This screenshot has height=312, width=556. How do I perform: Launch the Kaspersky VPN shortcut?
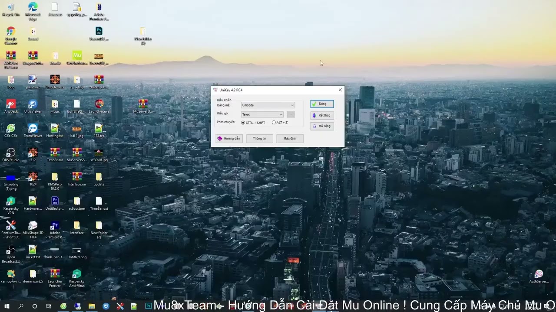[x=11, y=205]
